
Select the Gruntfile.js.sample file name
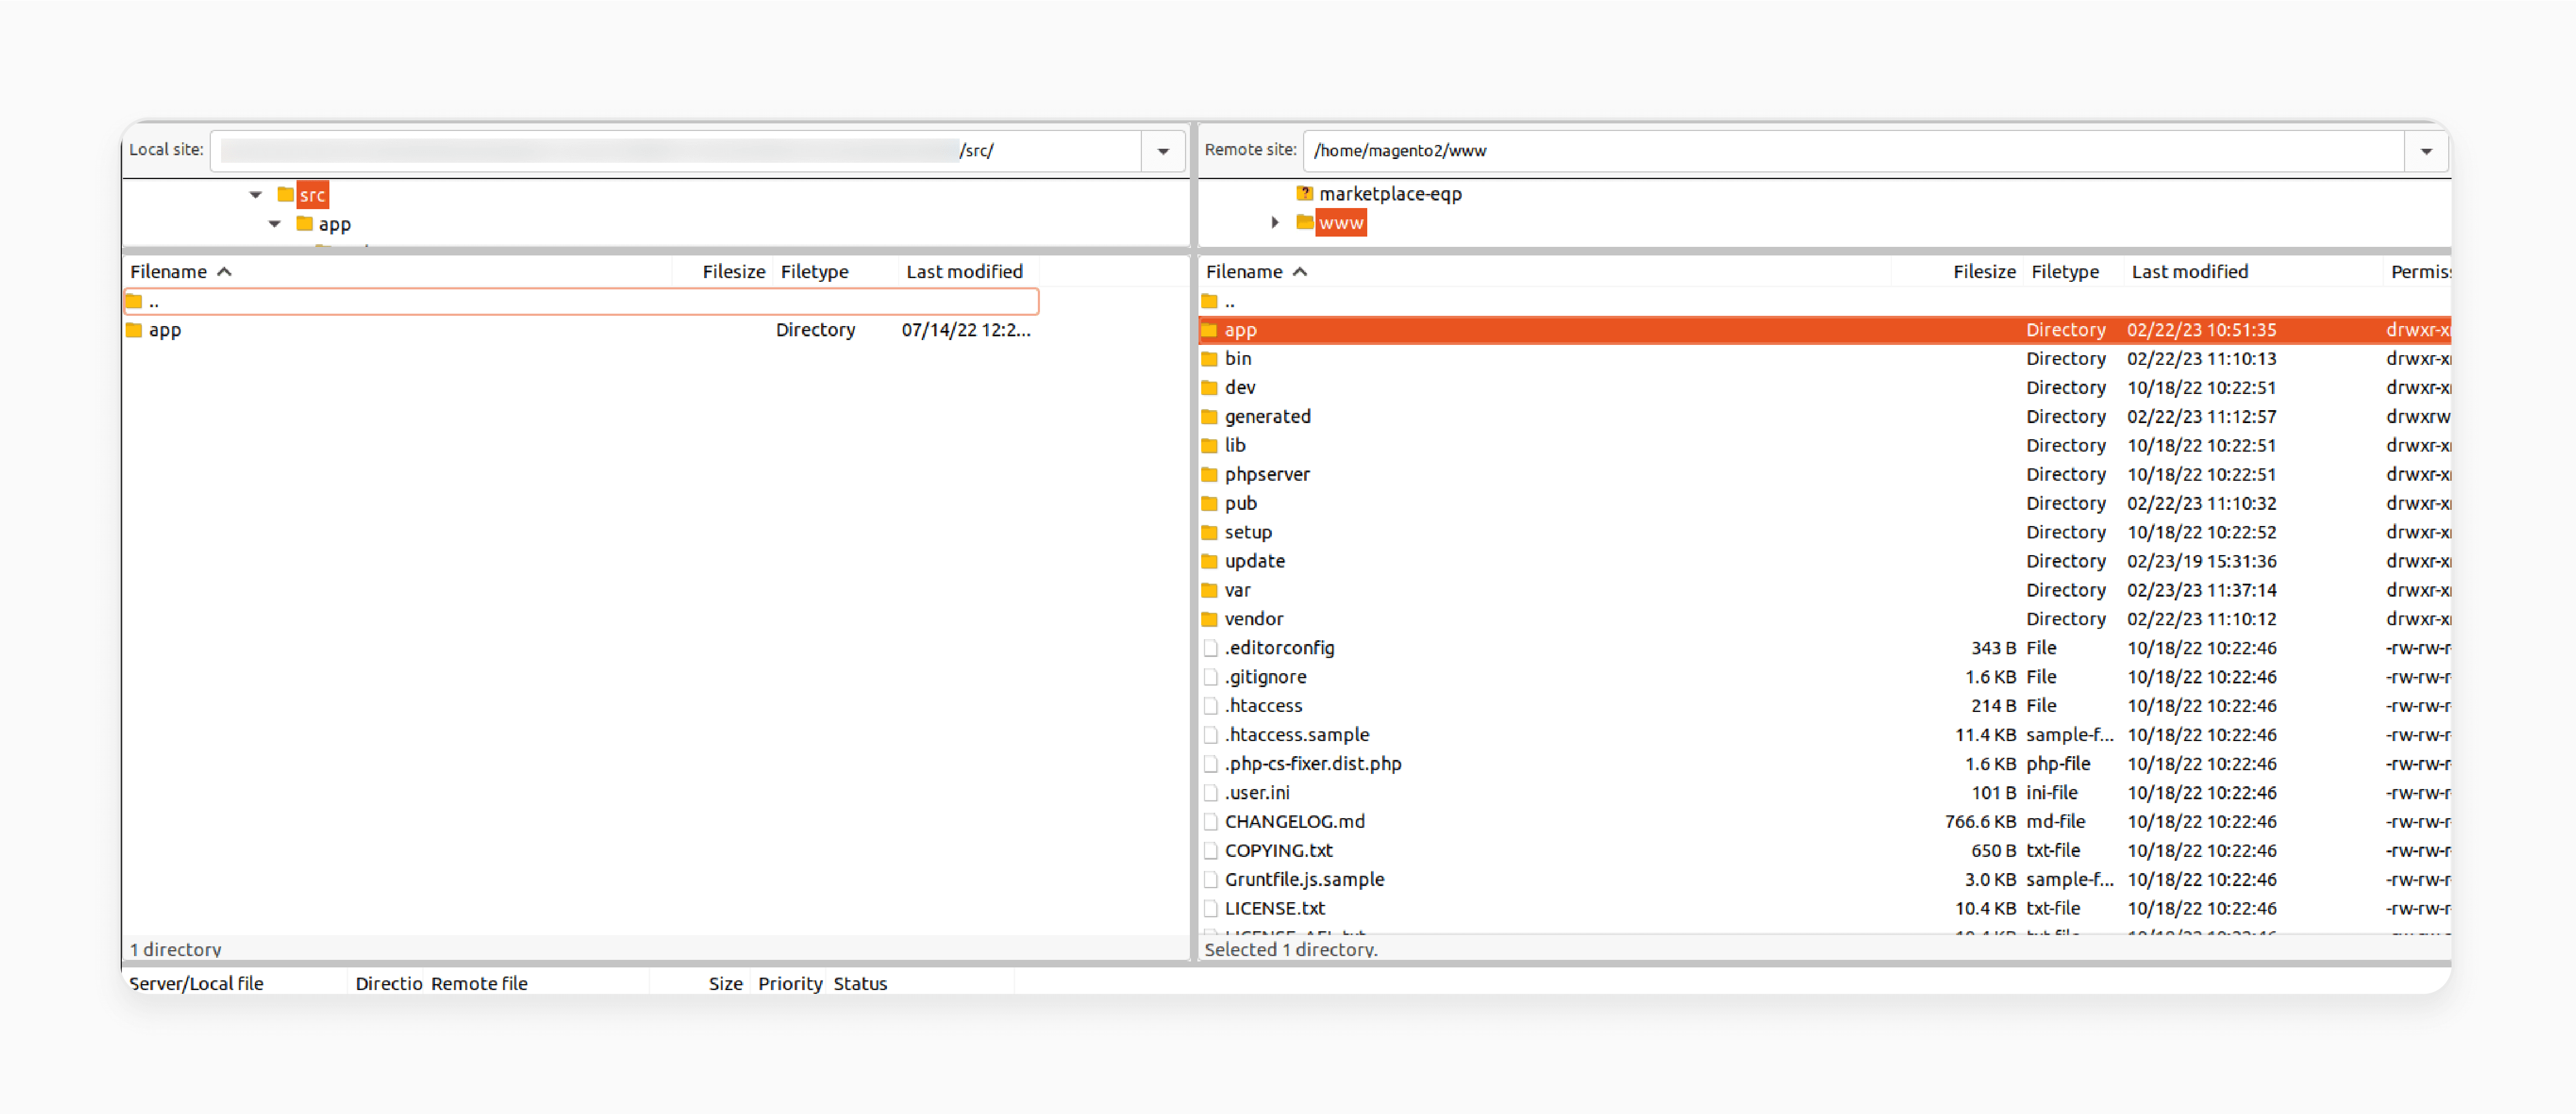pyautogui.click(x=1305, y=881)
